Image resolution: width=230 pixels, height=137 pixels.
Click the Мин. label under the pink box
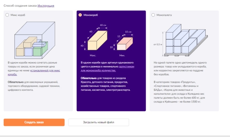pyautogui.click(x=122, y=55)
